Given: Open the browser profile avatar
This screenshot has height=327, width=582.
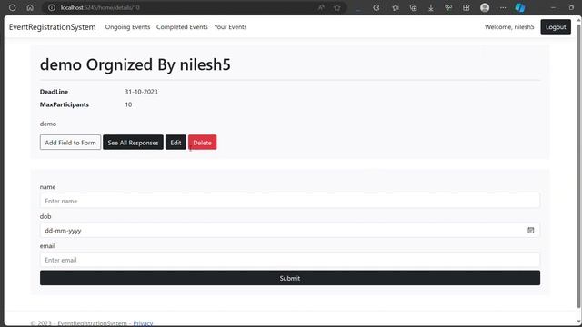Looking at the screenshot, I should tap(485, 7).
